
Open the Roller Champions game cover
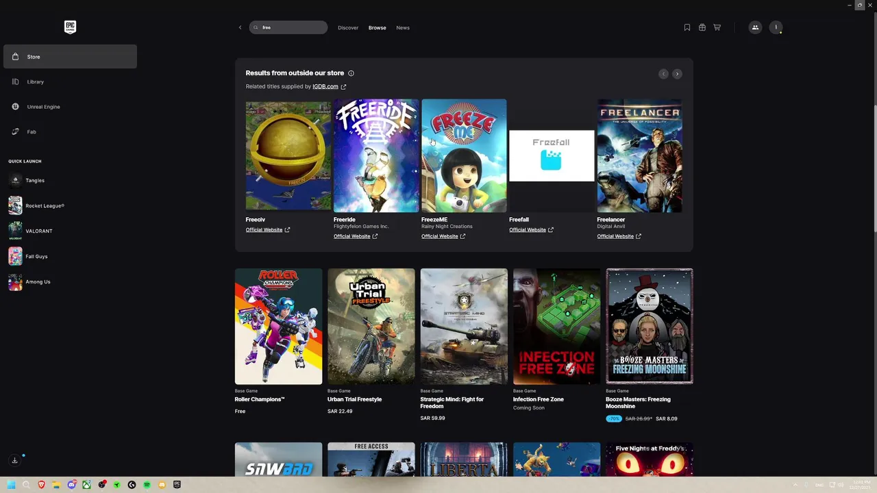(x=278, y=326)
